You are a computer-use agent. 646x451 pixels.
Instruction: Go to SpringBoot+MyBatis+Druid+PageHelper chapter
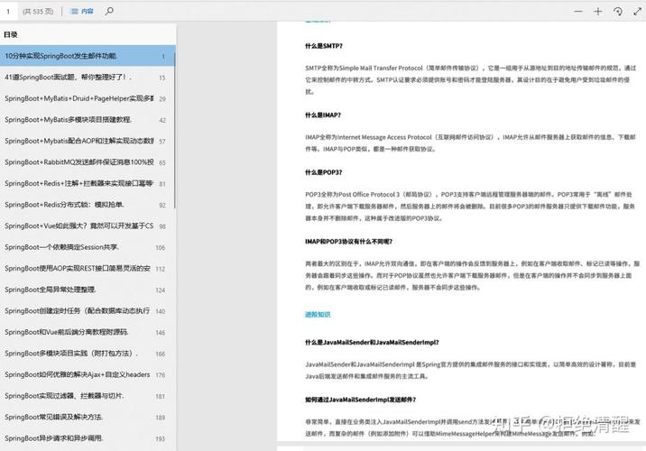point(88,98)
